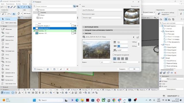Click the Скасувати button
Viewport: 184px width, 103px height.
point(122,69)
